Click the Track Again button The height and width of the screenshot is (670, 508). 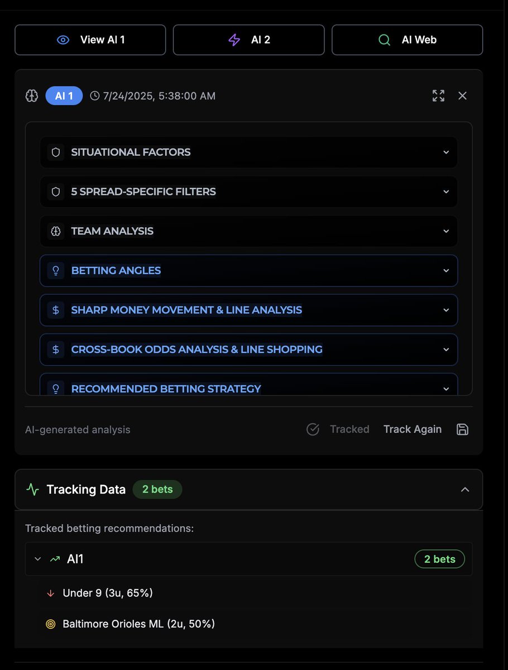[x=413, y=429]
